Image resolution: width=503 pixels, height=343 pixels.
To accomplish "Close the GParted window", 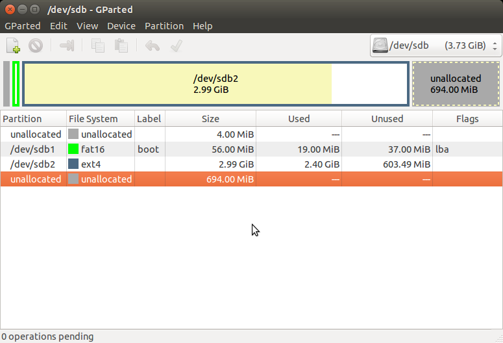I will pyautogui.click(x=10, y=10).
